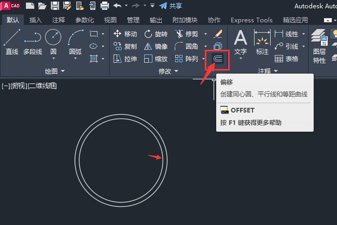Viewport: 337px width, 225px height.
Task: Click the Open file folder icon
Action: coord(43,6)
